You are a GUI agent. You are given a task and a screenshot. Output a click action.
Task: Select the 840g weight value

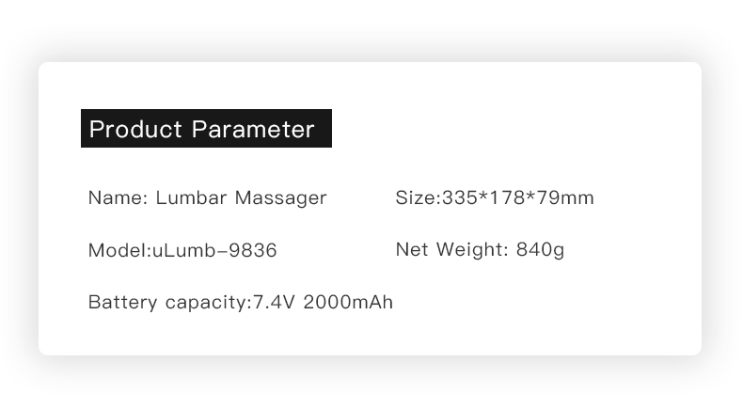coord(540,250)
